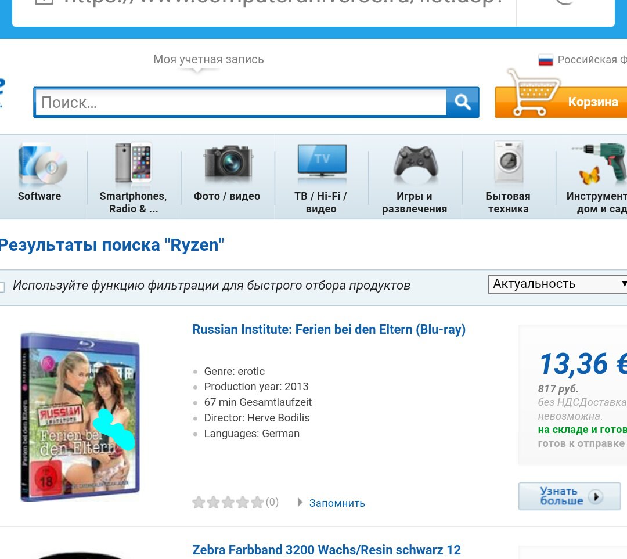627x559 pixels.
Task: Click the Запомнить link with arrow
Action: [331, 503]
